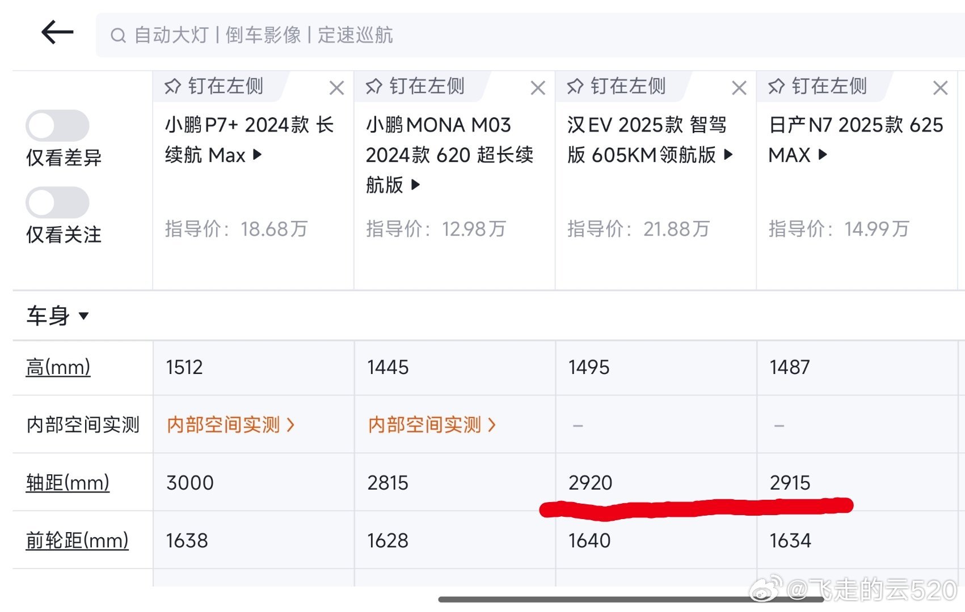Screen dimensions: 965x612
Task: Remove the 日产N7 column with its X
Action: point(941,88)
